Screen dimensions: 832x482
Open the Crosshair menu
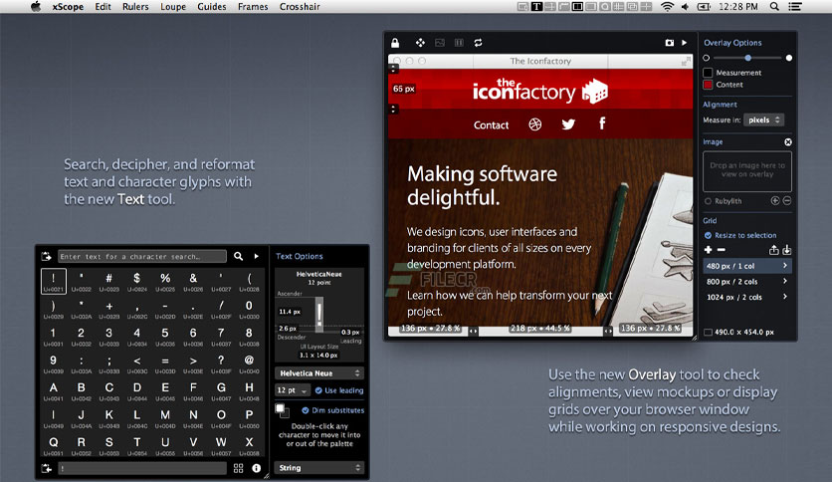point(300,7)
